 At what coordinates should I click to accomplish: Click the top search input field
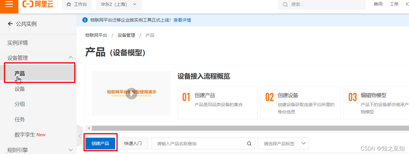(x=322, y=4)
